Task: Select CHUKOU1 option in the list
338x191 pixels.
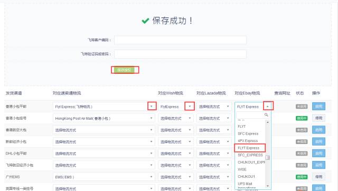Action: tap(247, 177)
